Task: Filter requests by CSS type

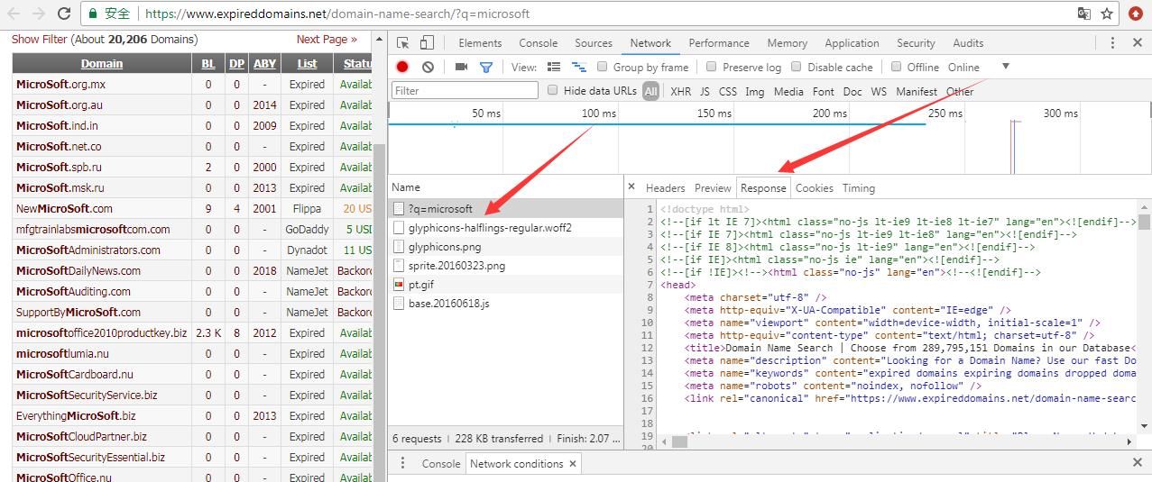Action: (728, 91)
